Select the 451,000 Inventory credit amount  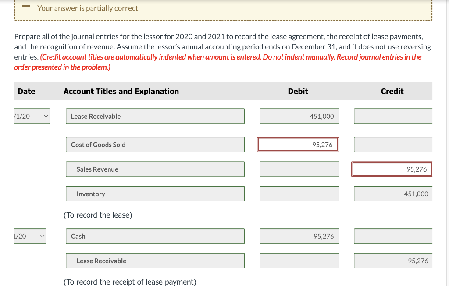[392, 194]
